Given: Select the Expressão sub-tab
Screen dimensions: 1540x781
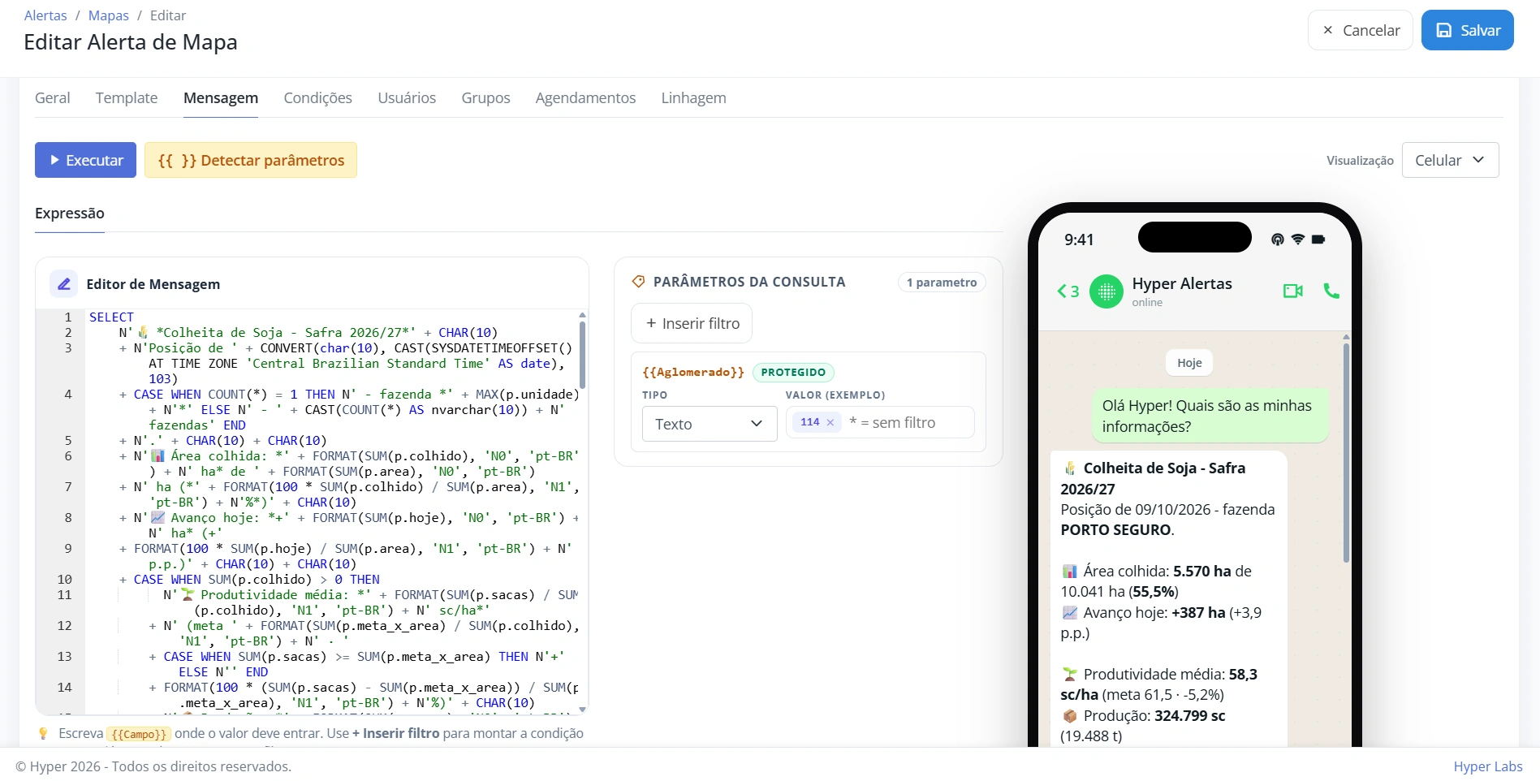Looking at the screenshot, I should click(70, 214).
